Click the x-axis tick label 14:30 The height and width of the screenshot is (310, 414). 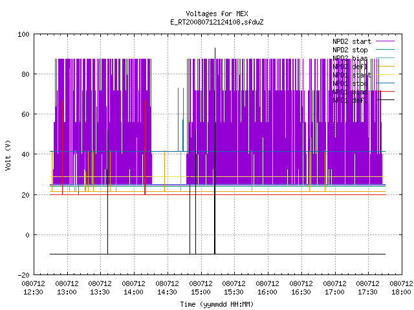click(x=167, y=292)
